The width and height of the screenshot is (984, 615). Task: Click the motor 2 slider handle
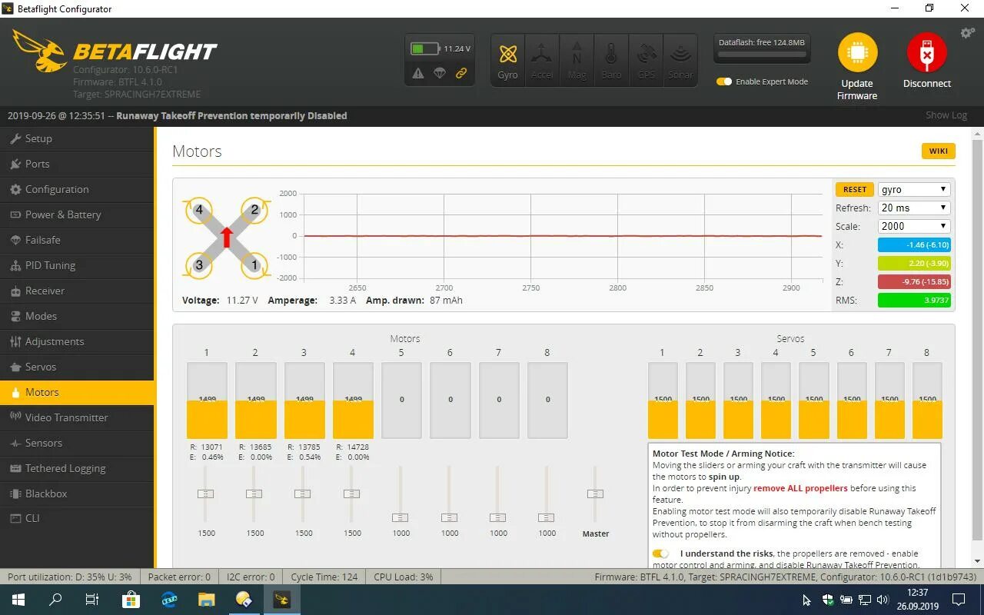(x=254, y=494)
